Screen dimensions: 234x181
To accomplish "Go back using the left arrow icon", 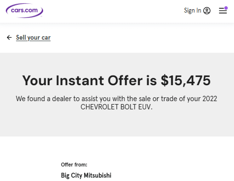I will coord(9,37).
